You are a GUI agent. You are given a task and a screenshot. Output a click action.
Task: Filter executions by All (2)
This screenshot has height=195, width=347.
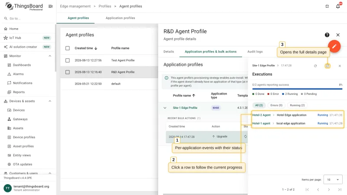[x=259, y=105]
